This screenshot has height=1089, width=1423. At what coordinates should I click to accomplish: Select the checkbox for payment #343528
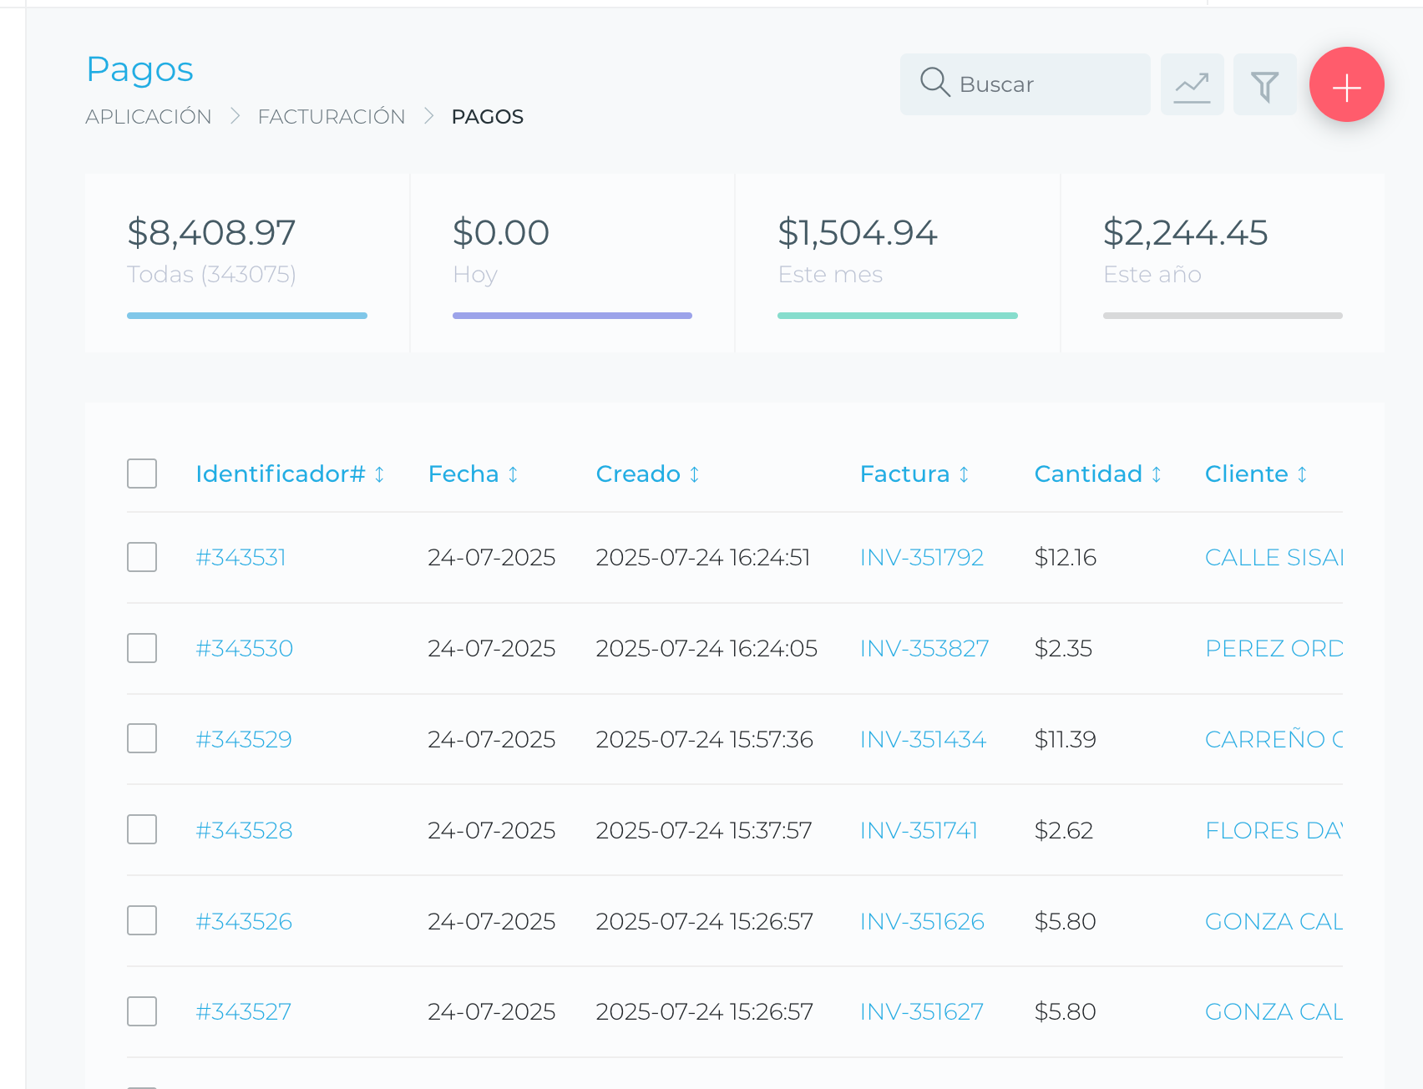click(x=142, y=830)
